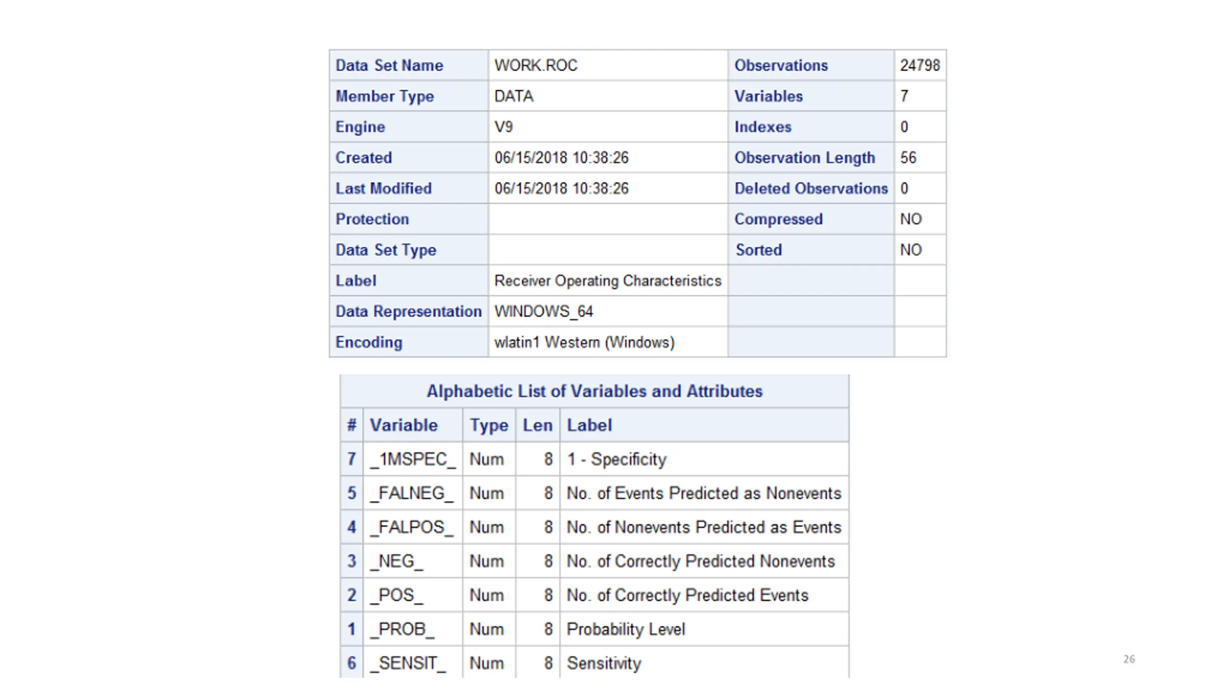Select the 'Member Type' label
Image resolution: width=1229 pixels, height=691 pixels.
[385, 96]
